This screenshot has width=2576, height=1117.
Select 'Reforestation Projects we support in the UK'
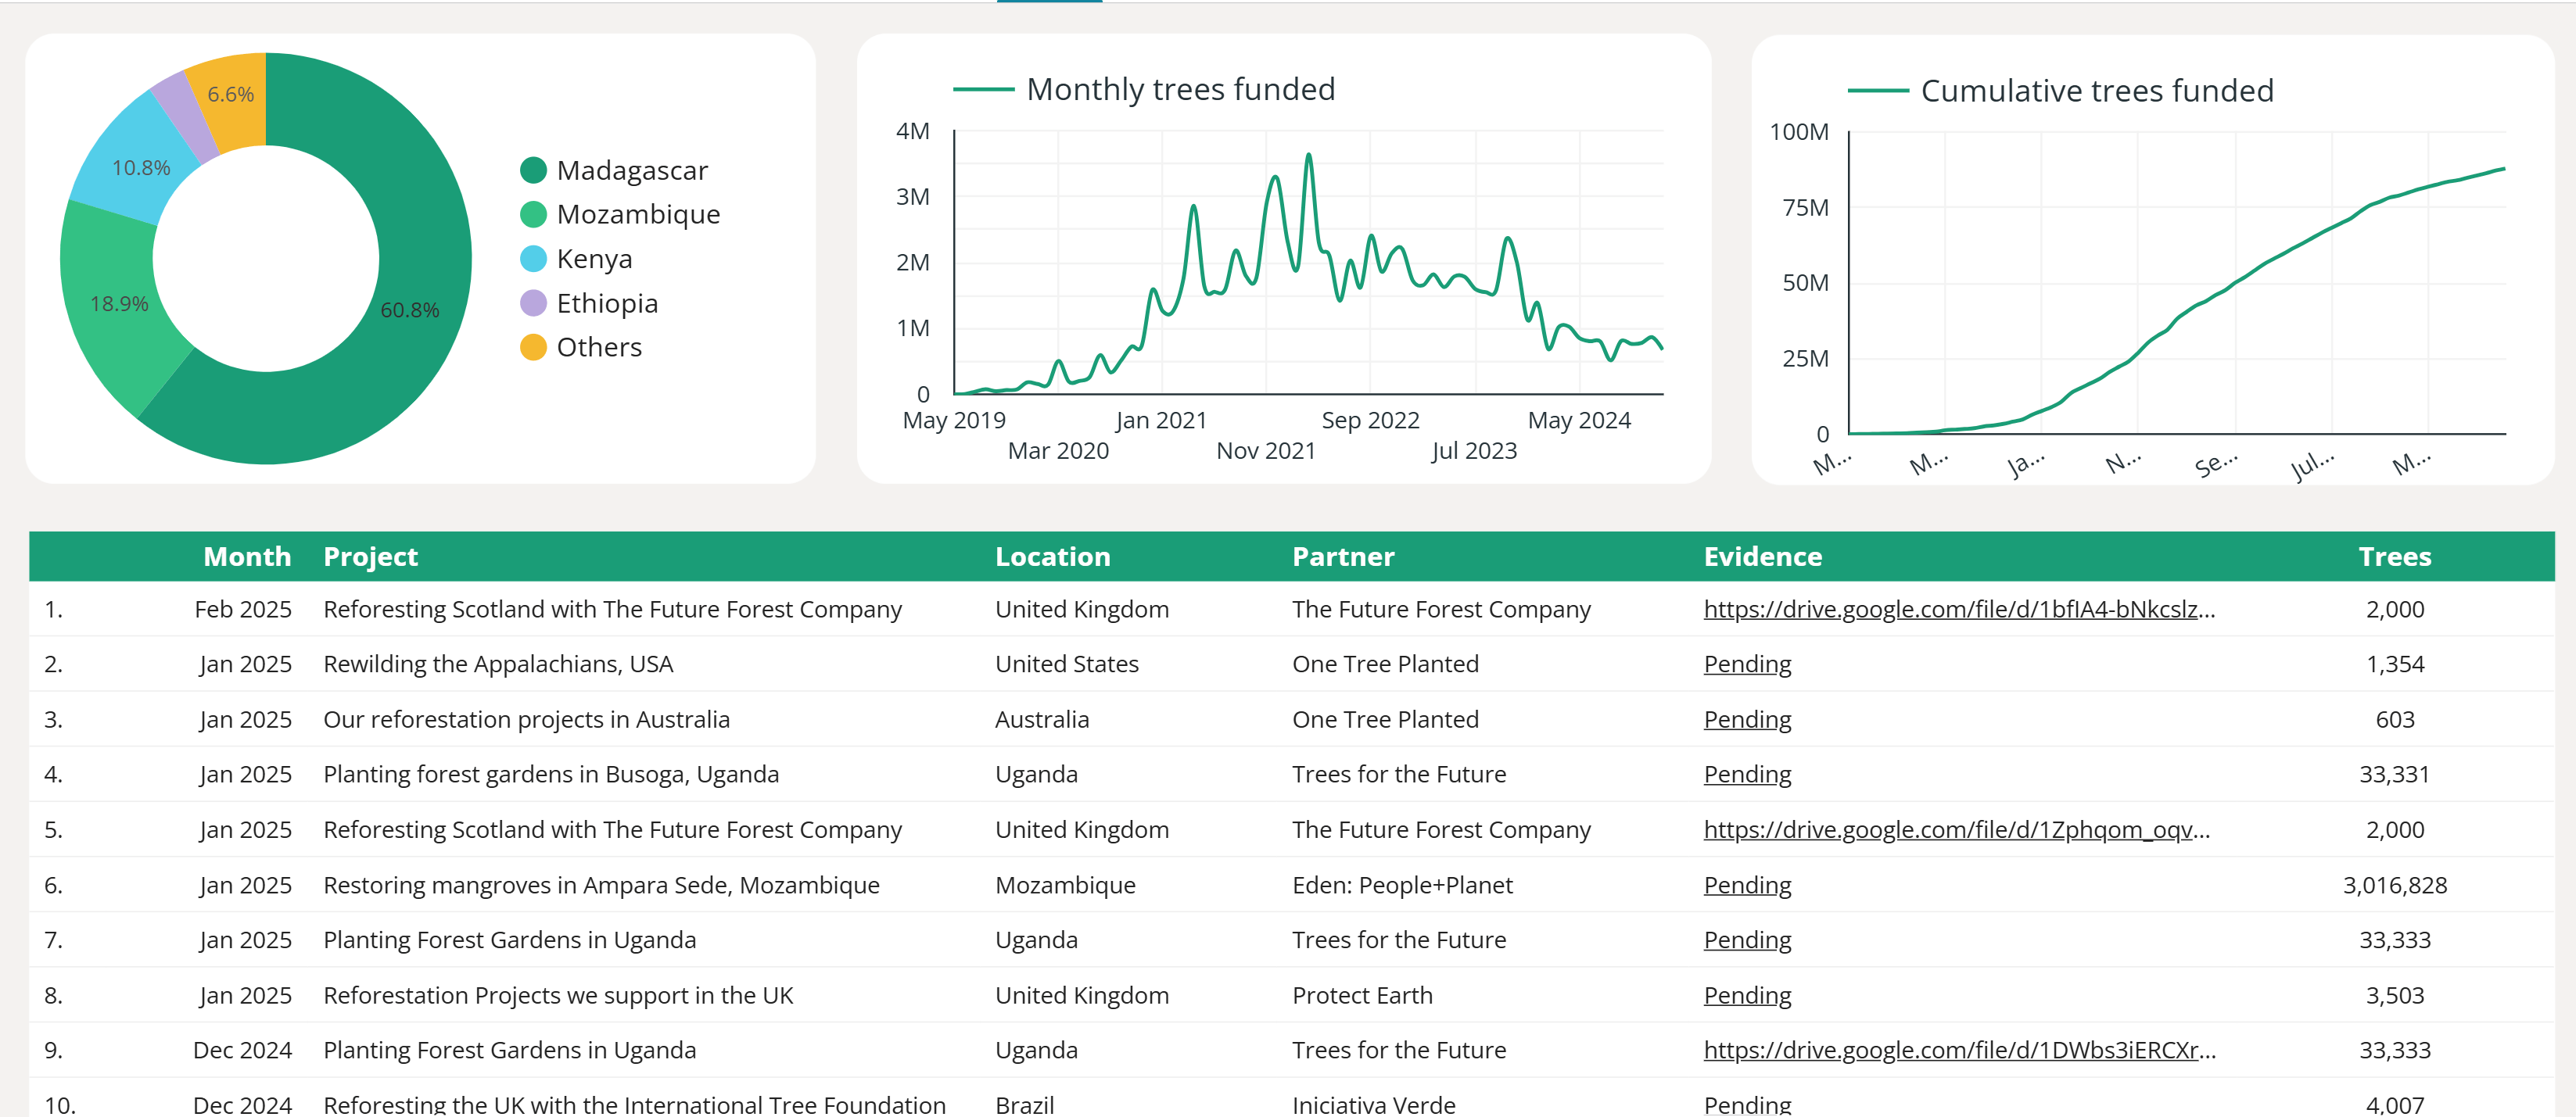[x=558, y=996]
